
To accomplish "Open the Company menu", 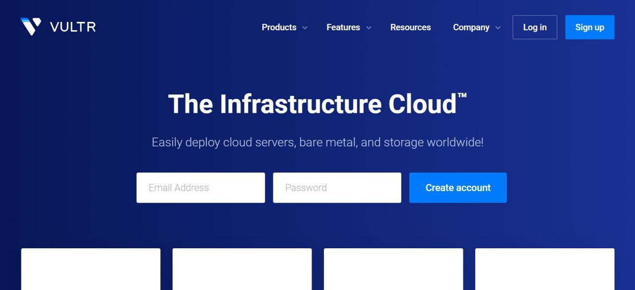I will coord(471,27).
